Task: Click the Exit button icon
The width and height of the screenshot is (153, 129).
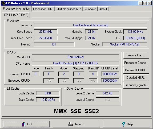Action: [x=24, y=124]
